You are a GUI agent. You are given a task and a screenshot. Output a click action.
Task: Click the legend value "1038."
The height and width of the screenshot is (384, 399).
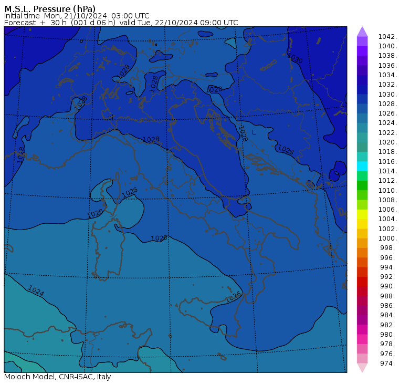pyautogui.click(x=387, y=56)
